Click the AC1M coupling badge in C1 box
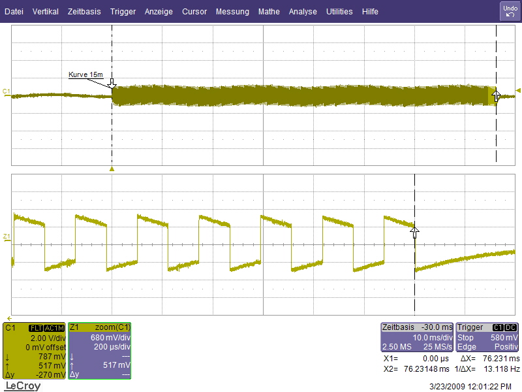This screenshot has width=522, height=392. 54,329
